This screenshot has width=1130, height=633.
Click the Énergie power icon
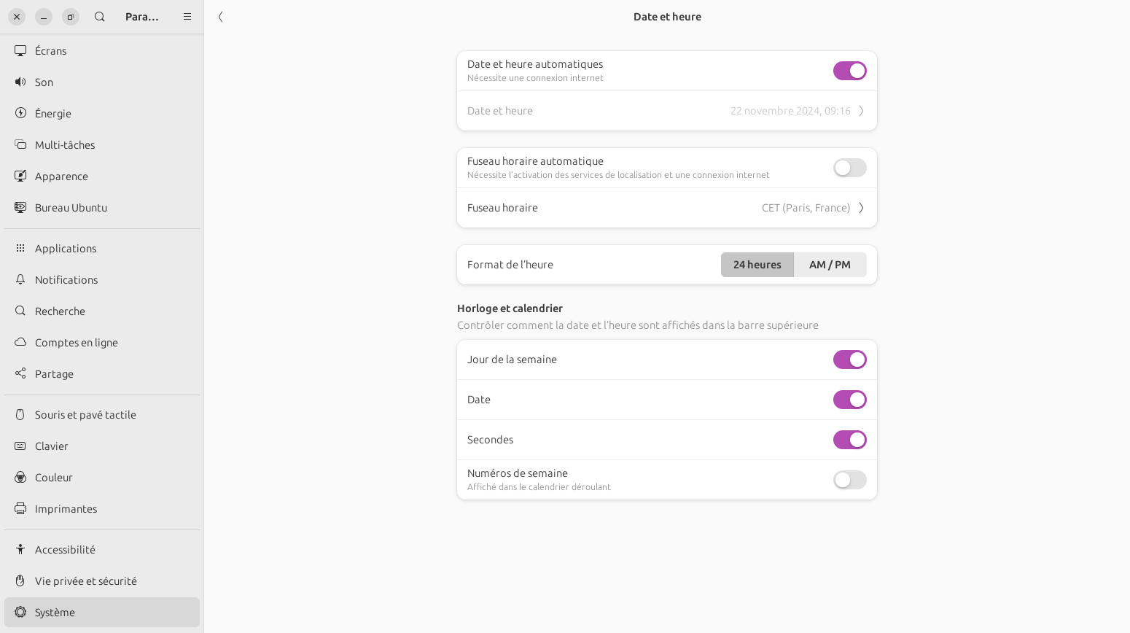pyautogui.click(x=20, y=113)
